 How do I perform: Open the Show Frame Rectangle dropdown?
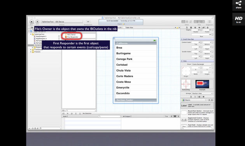(x=202, y=64)
